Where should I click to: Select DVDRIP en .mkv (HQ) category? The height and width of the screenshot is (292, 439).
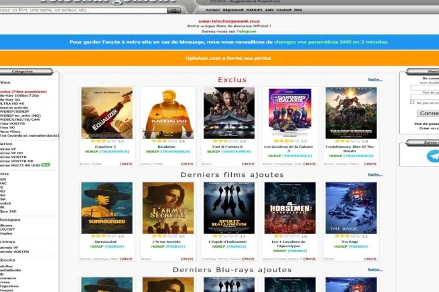point(20,116)
